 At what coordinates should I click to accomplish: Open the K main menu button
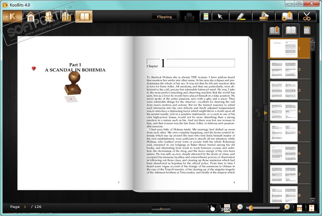click(x=12, y=16)
